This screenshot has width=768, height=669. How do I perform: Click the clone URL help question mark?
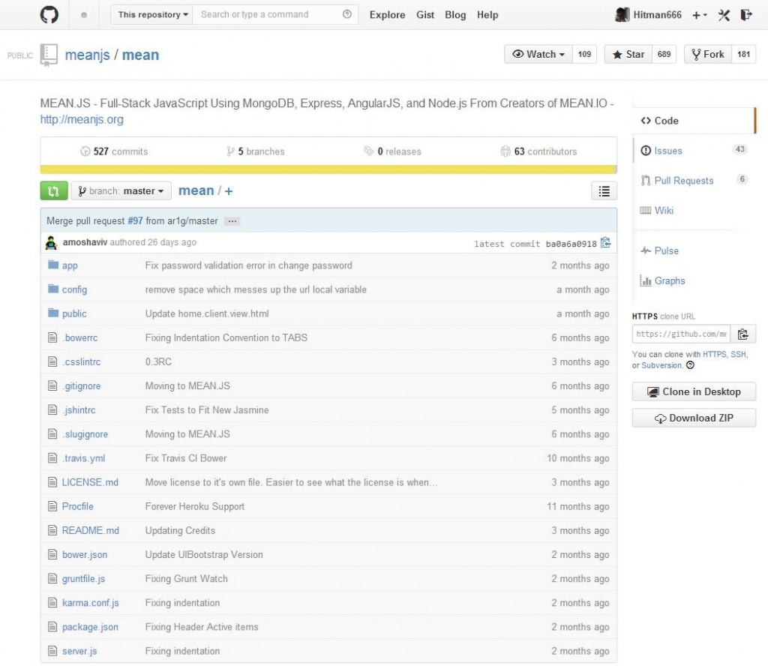click(x=690, y=366)
